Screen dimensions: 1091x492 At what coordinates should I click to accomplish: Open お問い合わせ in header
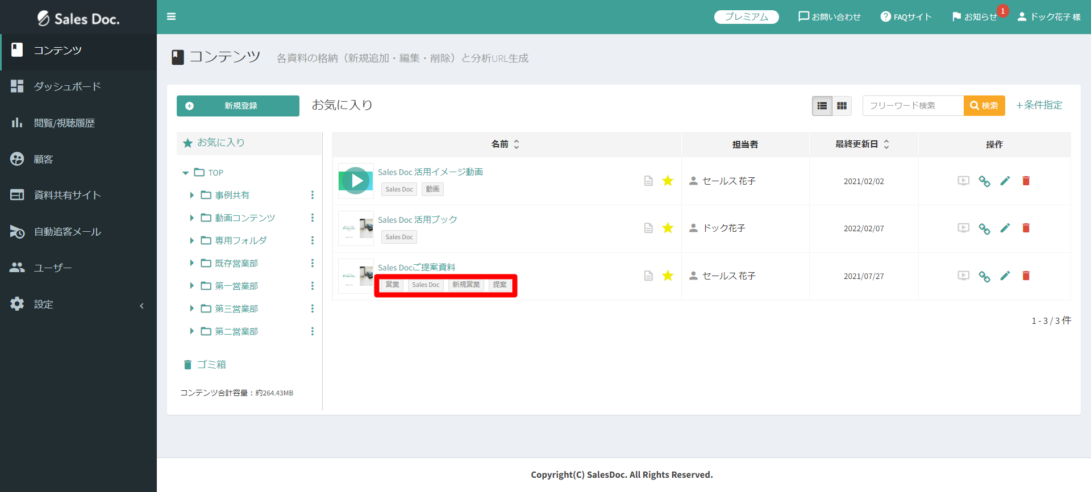[x=830, y=17]
